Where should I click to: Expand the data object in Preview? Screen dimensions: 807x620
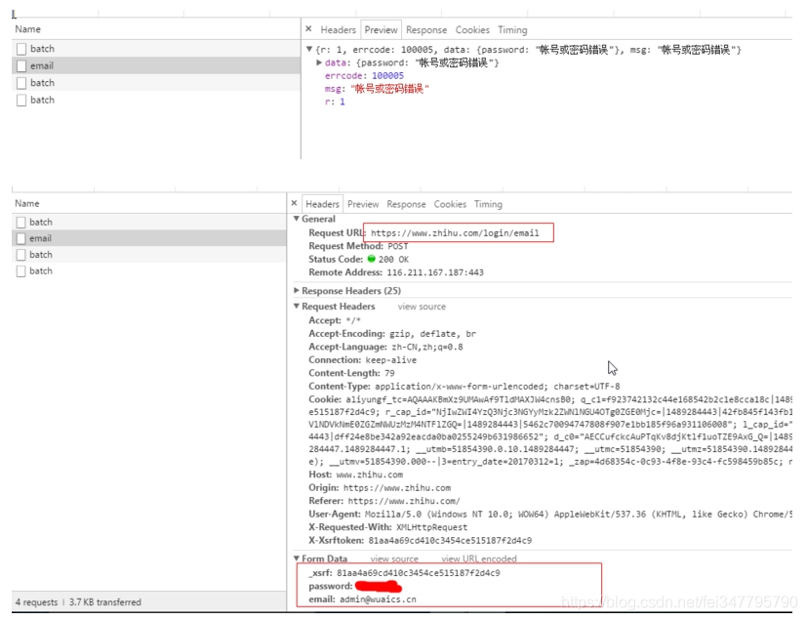tap(319, 62)
